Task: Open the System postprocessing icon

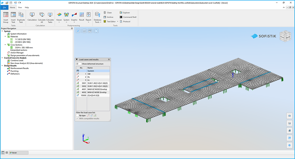Action: (x=67, y=15)
